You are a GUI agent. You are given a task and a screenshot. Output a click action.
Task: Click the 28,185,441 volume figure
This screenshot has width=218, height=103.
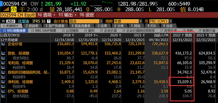tap(69, 10)
